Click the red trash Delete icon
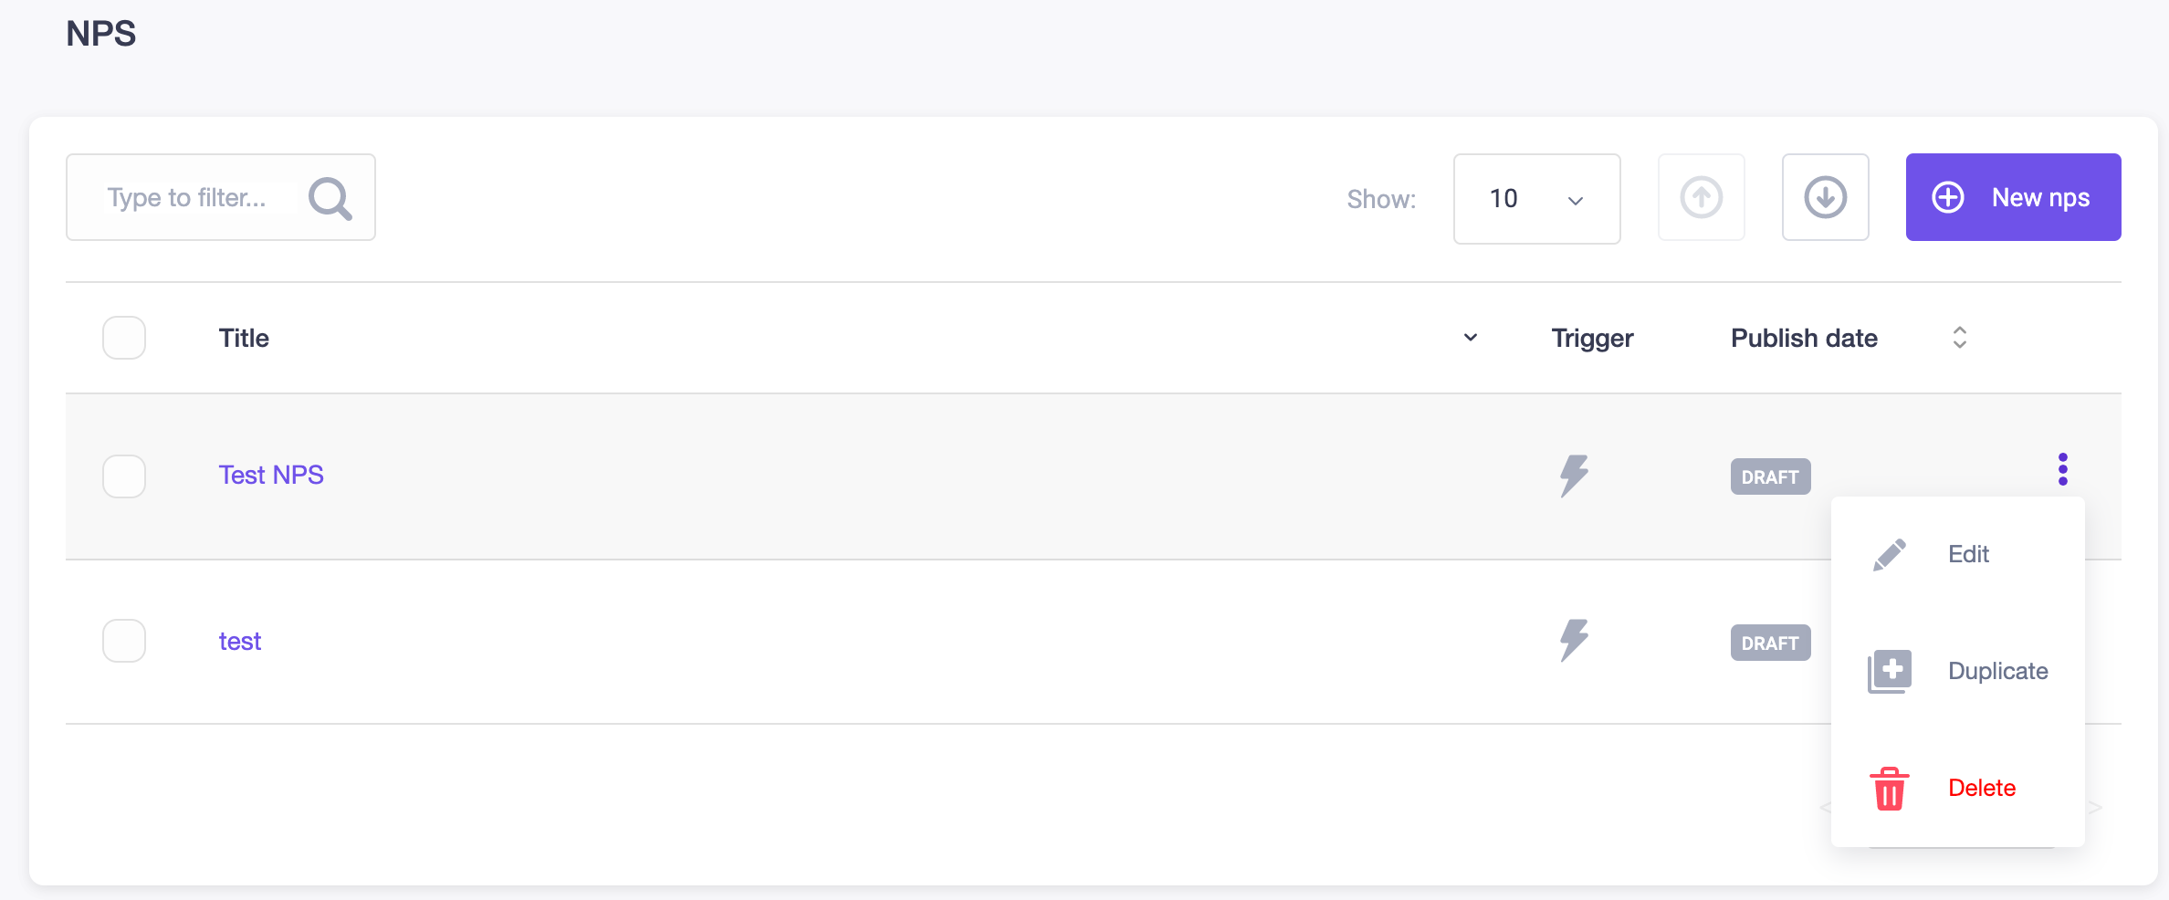Image resolution: width=2169 pixels, height=900 pixels. [x=1889, y=788]
